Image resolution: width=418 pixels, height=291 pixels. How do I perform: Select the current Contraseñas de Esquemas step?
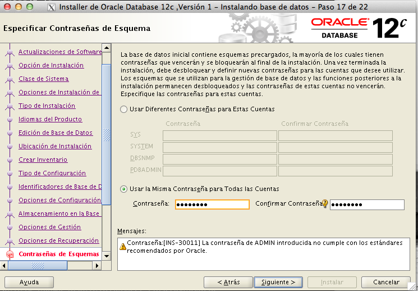point(59,254)
